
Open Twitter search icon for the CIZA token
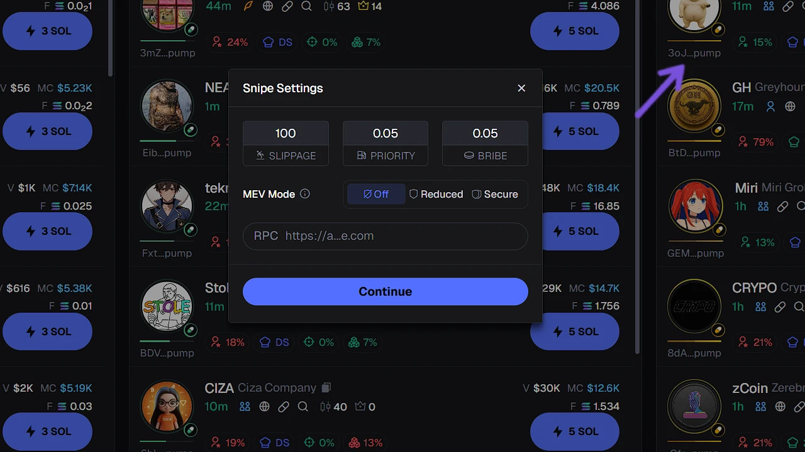tap(303, 407)
